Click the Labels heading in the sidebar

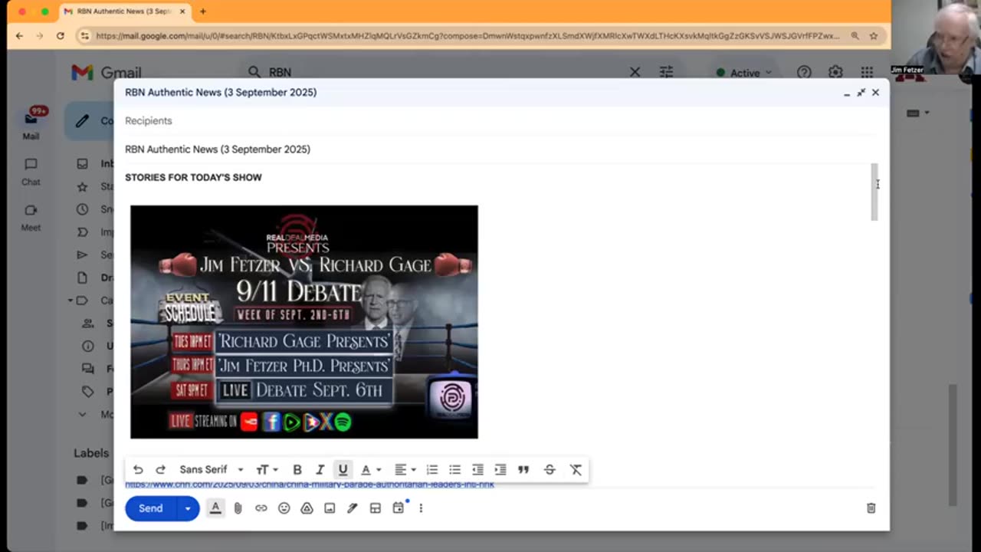point(91,453)
